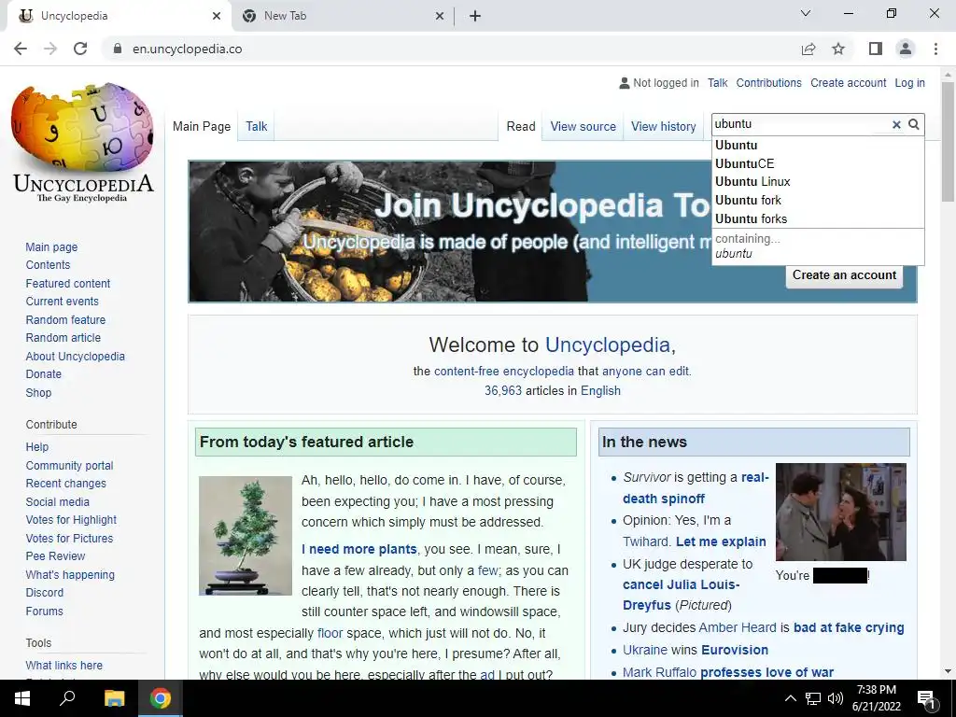The height and width of the screenshot is (717, 956).
Task: Open the notification center icon
Action: pyautogui.click(x=927, y=698)
